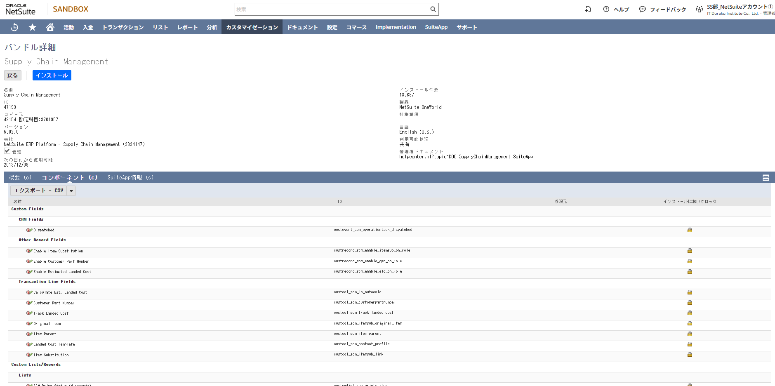The width and height of the screenshot is (775, 386).
Task: Open the SuiteApp menu
Action: (x=436, y=27)
